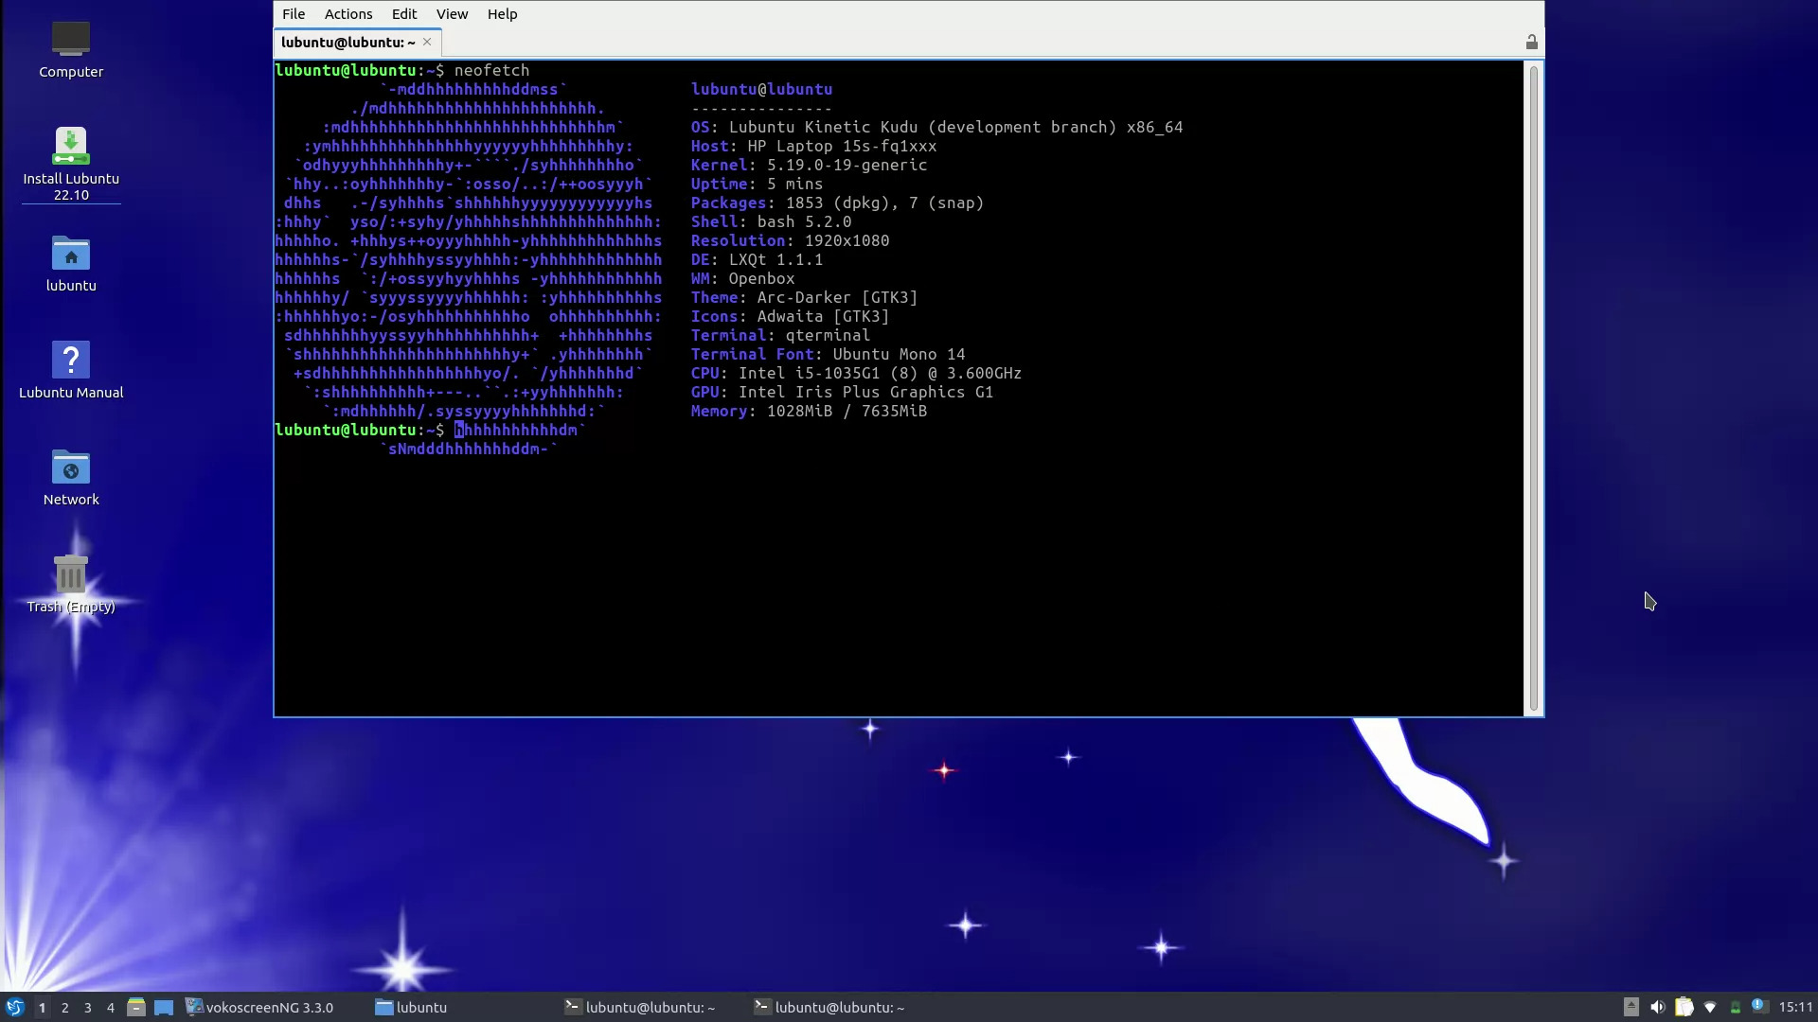
Task: Click the Wi-Fi network tray icon
Action: click(x=1710, y=1007)
